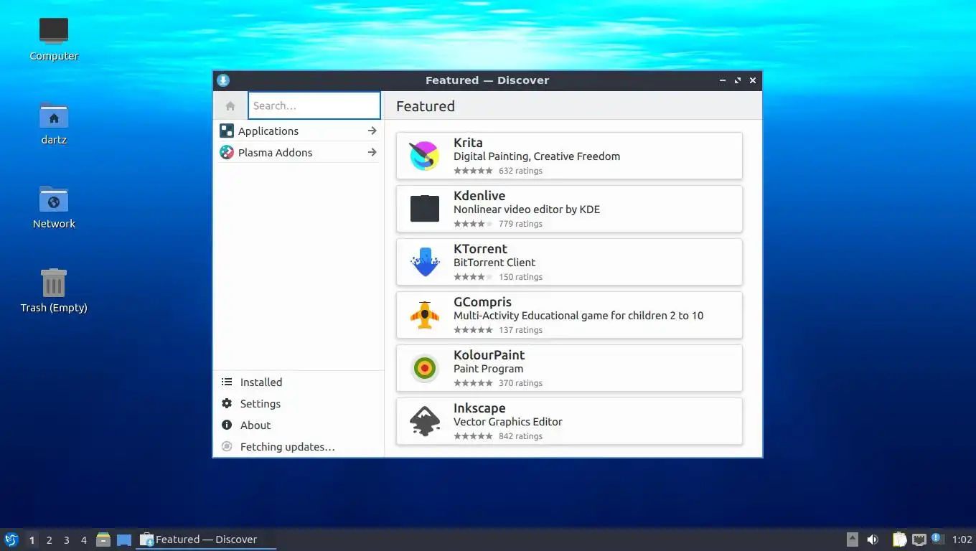Click the Plasma Addons category icon
This screenshot has height=551, width=976.
click(x=227, y=152)
